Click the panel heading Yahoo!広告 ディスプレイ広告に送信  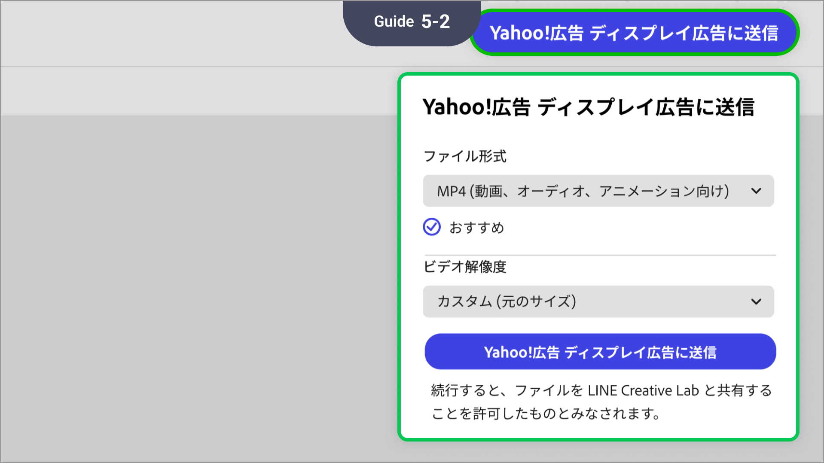(x=588, y=107)
